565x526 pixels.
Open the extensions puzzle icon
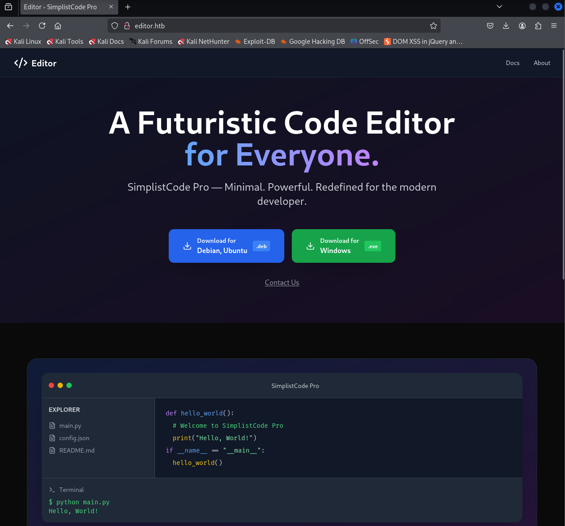(538, 26)
